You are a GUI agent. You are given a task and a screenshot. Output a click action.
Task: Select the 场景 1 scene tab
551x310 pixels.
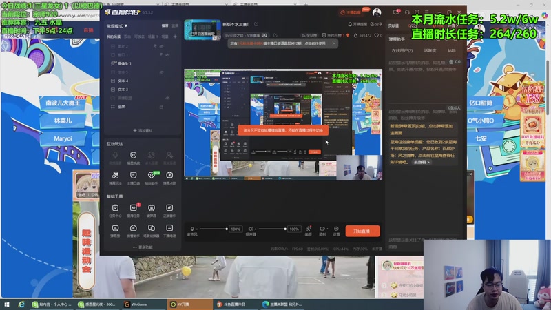click(x=153, y=37)
